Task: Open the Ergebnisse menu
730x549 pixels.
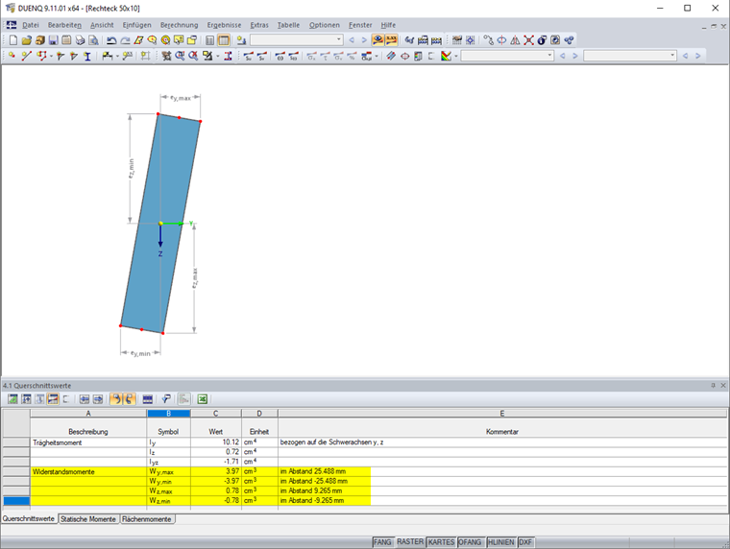Action: [225, 25]
